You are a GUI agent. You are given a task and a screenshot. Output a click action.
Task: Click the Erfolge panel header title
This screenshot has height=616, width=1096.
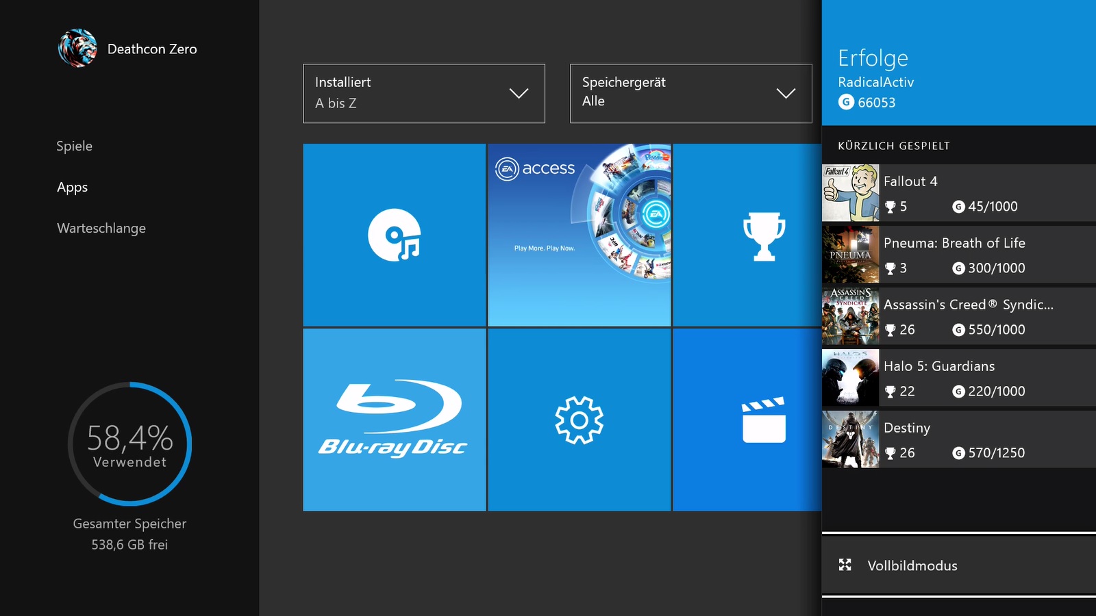873,58
